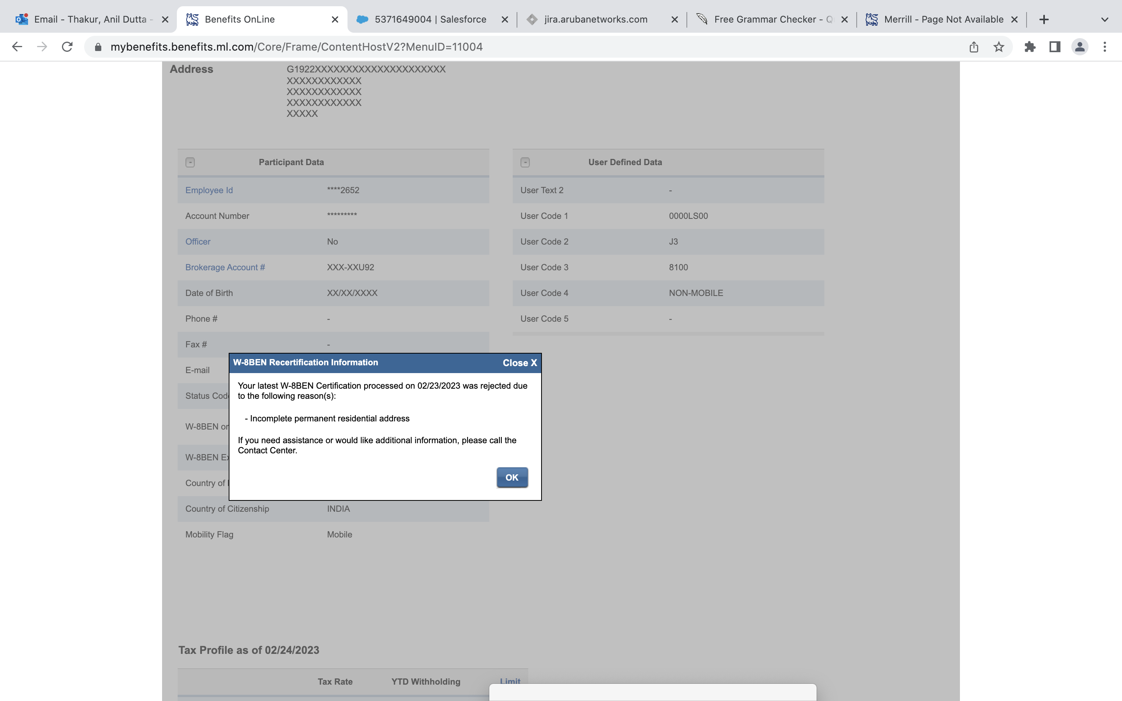Open the Extensions puzzle icon
This screenshot has width=1122, height=701.
point(1030,46)
